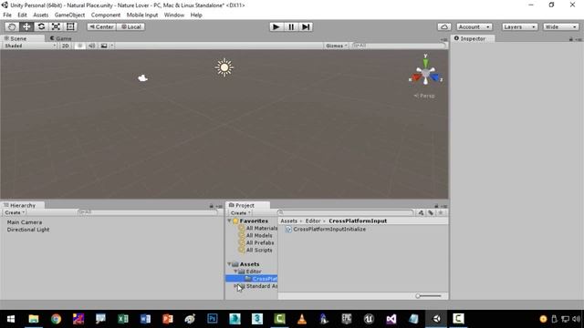Open Chrome from the taskbar
This screenshot has height=328, width=584.
56,319
